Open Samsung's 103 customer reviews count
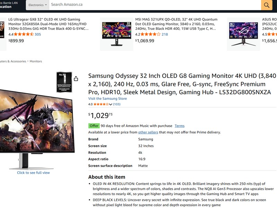 pos(117,104)
